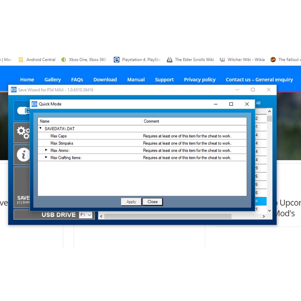Expand the Max Ammo cheat group
301x301 pixels.
pos(46,150)
